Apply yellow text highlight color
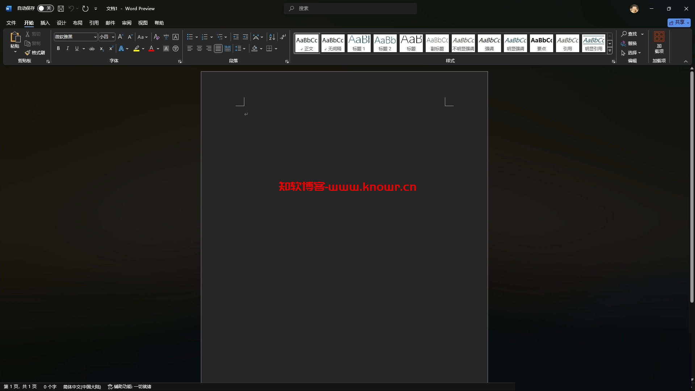 tap(136, 49)
